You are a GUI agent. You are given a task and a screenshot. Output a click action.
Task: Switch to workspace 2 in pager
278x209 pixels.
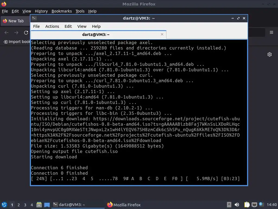(19, 205)
